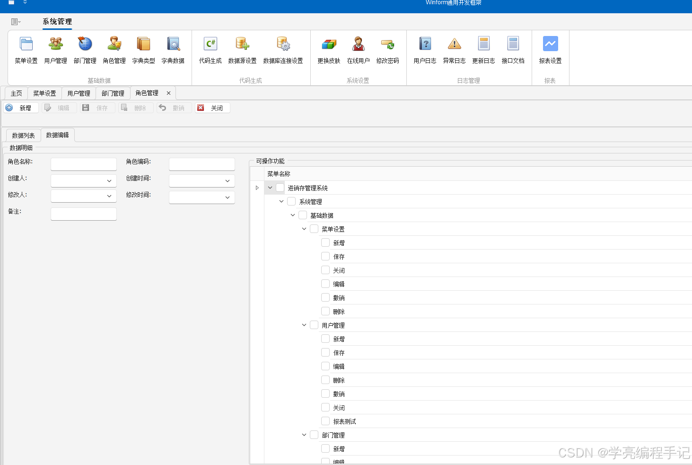Open 更新日志 icon

(483, 50)
